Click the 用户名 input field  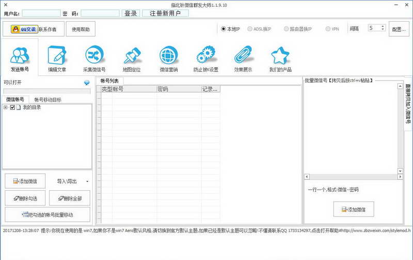click(x=41, y=13)
